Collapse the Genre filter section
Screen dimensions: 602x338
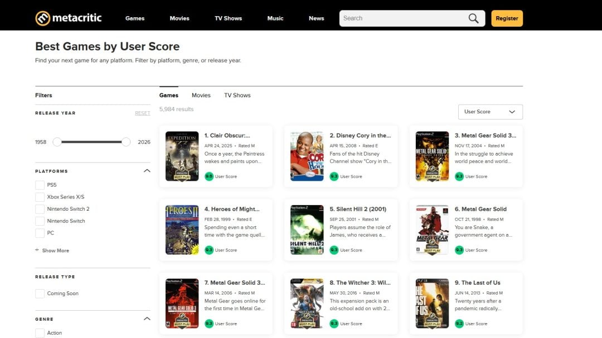[x=147, y=319]
